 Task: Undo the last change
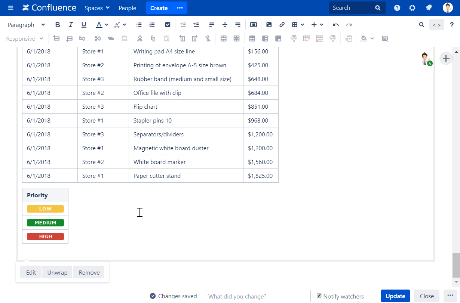tap(335, 24)
